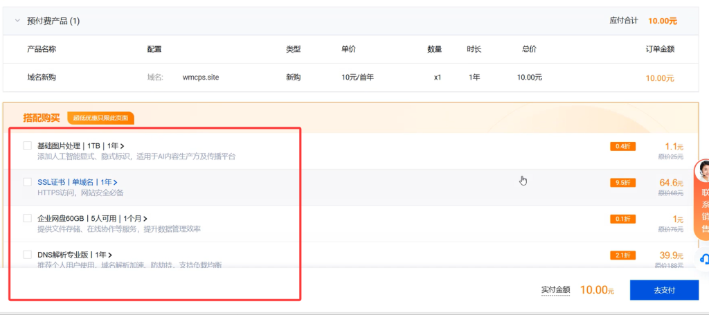
Task: Open the SSL证书 单域名 1年 options arrow
Action: (115, 182)
